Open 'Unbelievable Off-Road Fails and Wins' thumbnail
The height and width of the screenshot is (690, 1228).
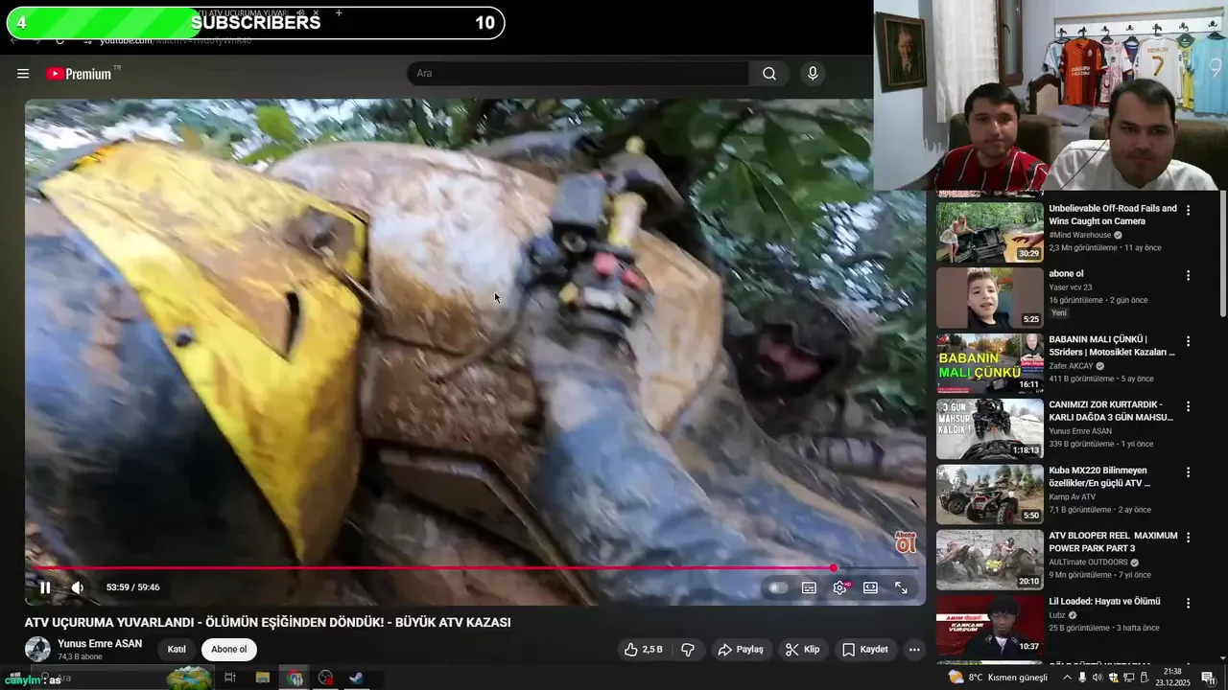[989, 232]
